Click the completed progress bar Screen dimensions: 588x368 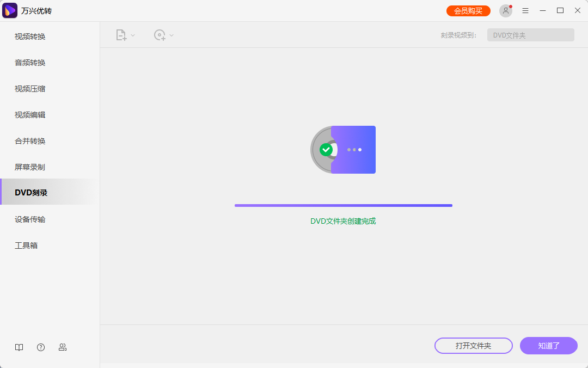(343, 205)
